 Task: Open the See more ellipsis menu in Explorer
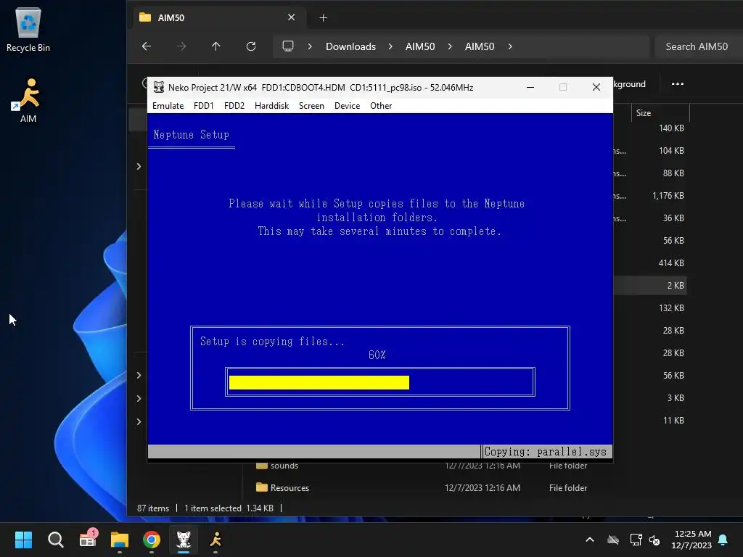pos(677,84)
